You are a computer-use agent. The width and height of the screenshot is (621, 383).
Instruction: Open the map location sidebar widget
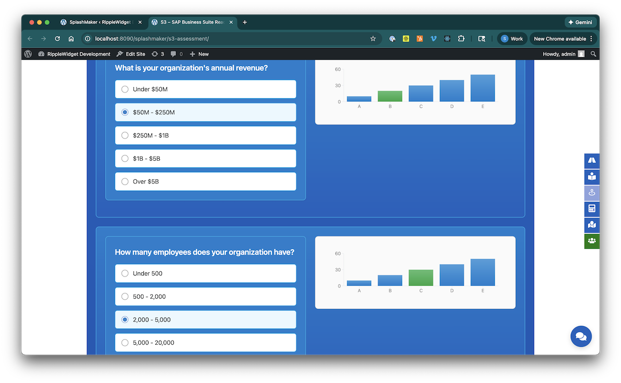point(592,225)
